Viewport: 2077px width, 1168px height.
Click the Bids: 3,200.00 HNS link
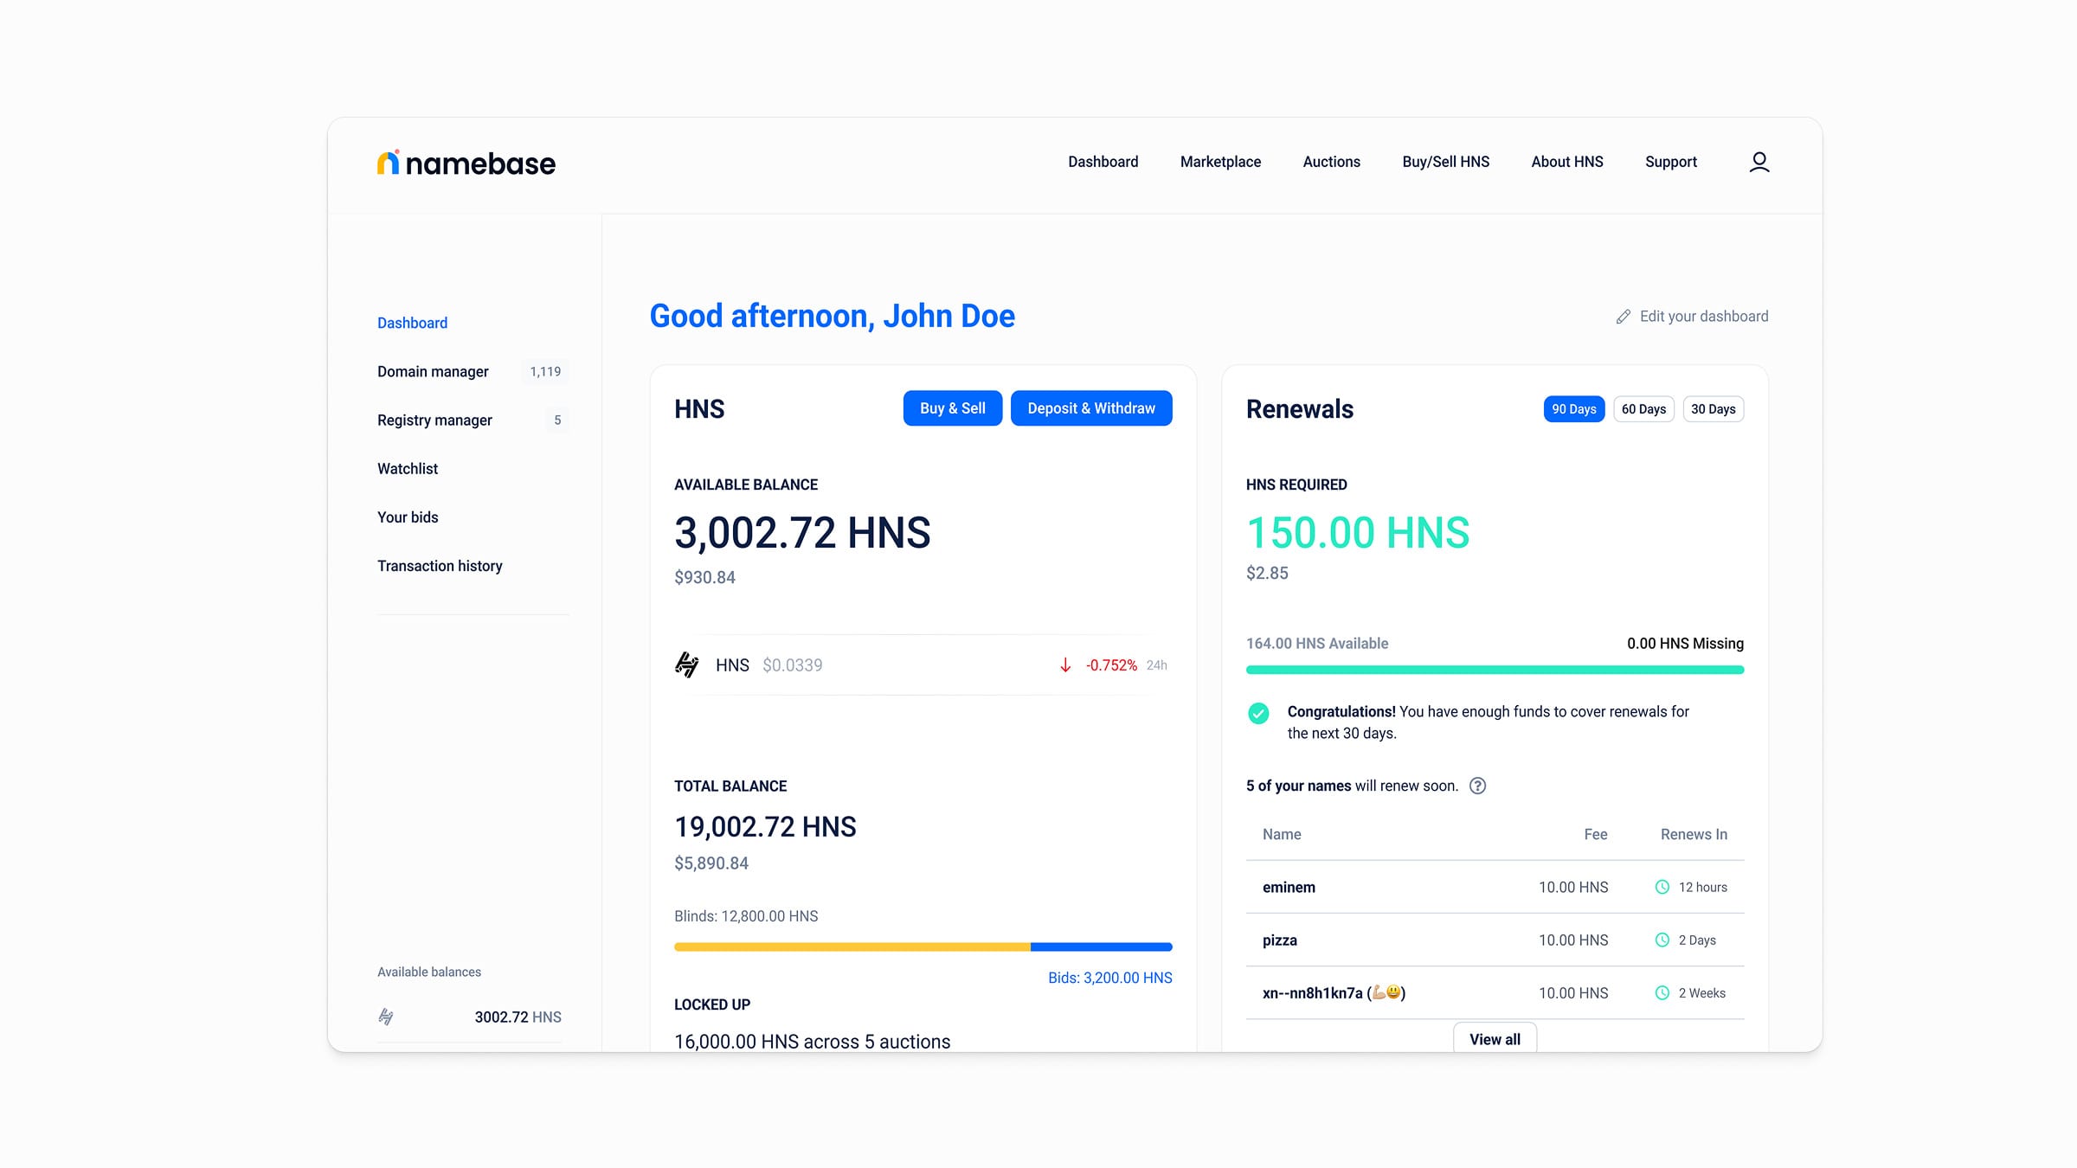coord(1110,978)
